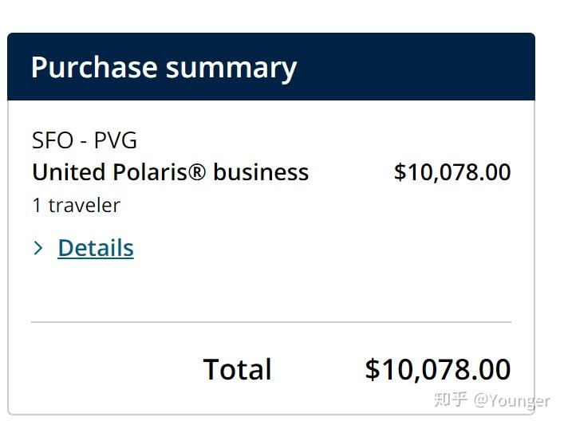This screenshot has height=425, width=564.
Task: Select the SFO origin airport code
Action: (x=52, y=140)
